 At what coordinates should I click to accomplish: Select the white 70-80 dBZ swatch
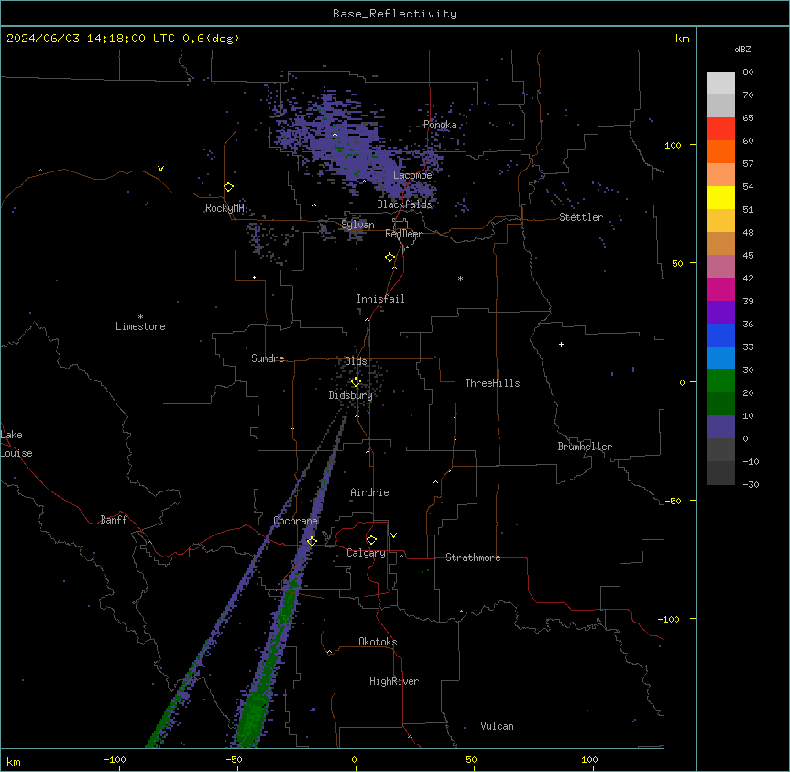(720, 83)
